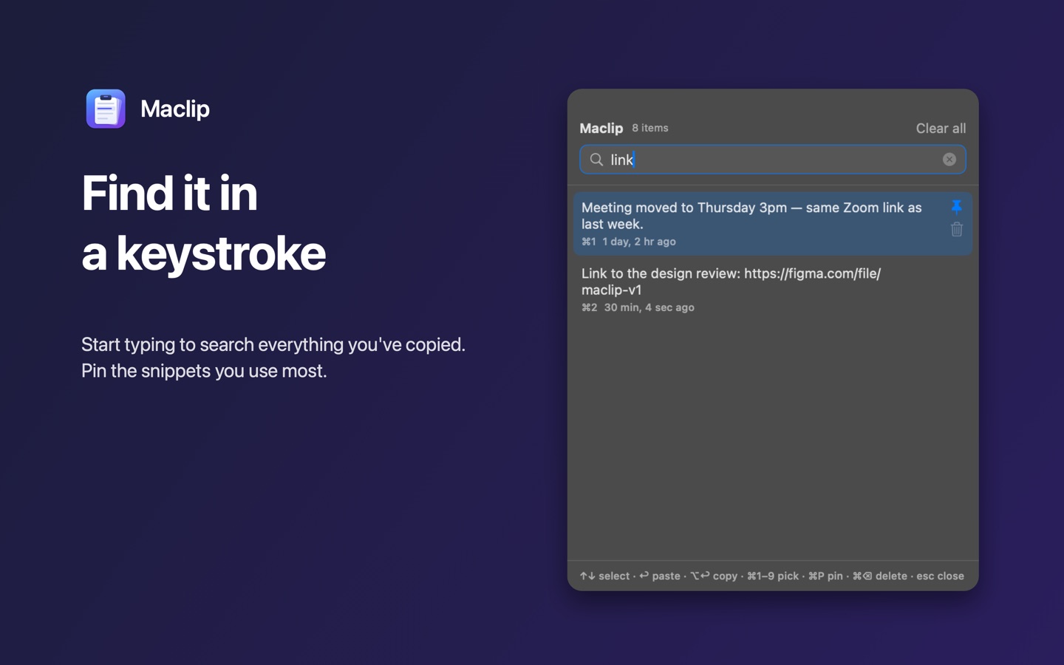Select the Meeting moved to Thursday snippet

click(x=772, y=223)
